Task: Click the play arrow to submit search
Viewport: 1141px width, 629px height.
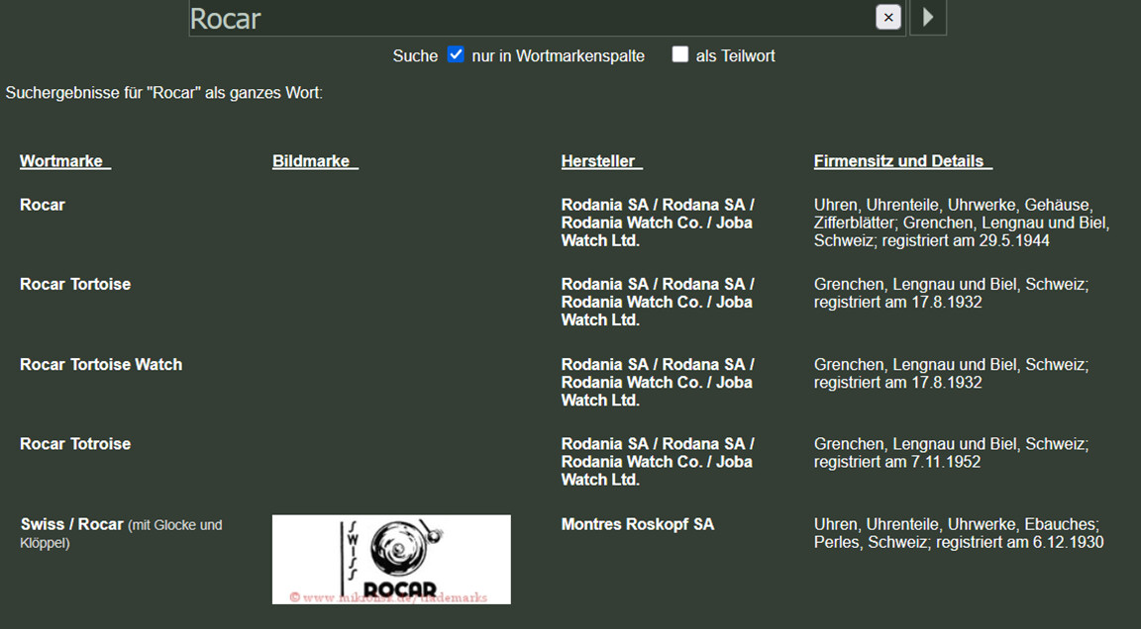Action: pos(928,17)
